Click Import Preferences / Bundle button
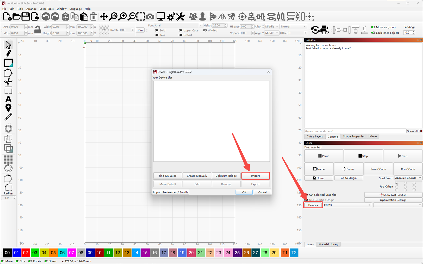The width and height of the screenshot is (423, 264). click(171, 192)
